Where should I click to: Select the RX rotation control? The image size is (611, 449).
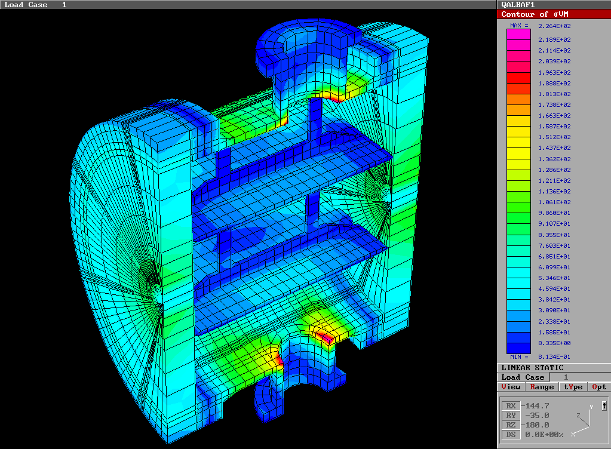pos(511,405)
